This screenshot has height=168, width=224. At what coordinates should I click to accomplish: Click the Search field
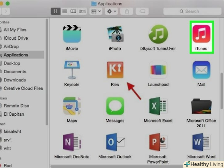tap(192, 11)
